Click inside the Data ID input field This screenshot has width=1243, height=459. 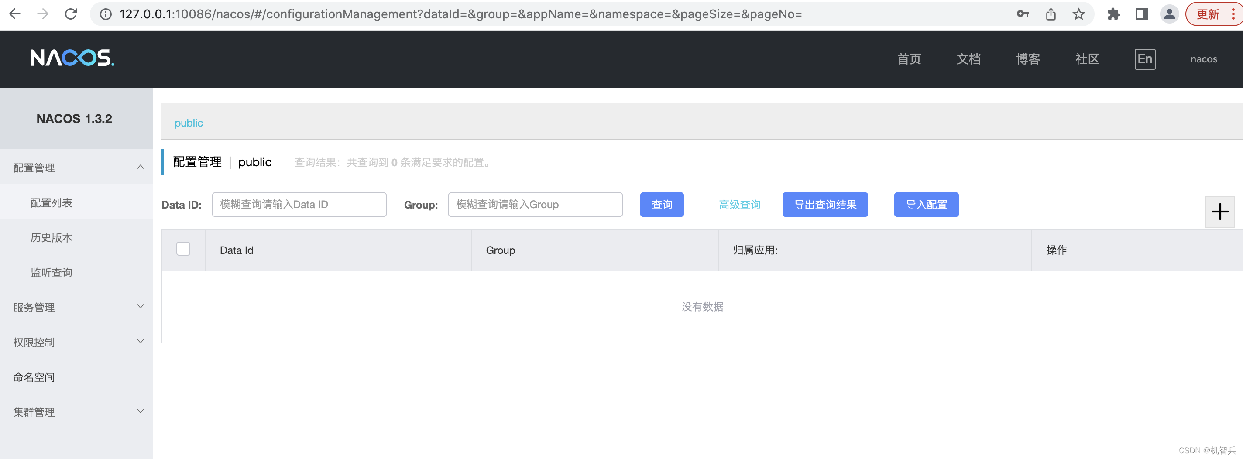click(x=299, y=205)
